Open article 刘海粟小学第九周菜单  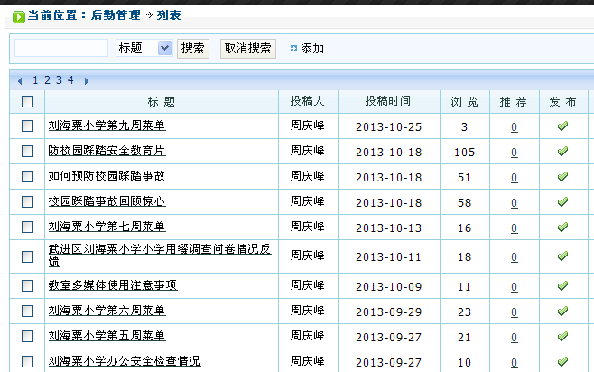point(107,126)
